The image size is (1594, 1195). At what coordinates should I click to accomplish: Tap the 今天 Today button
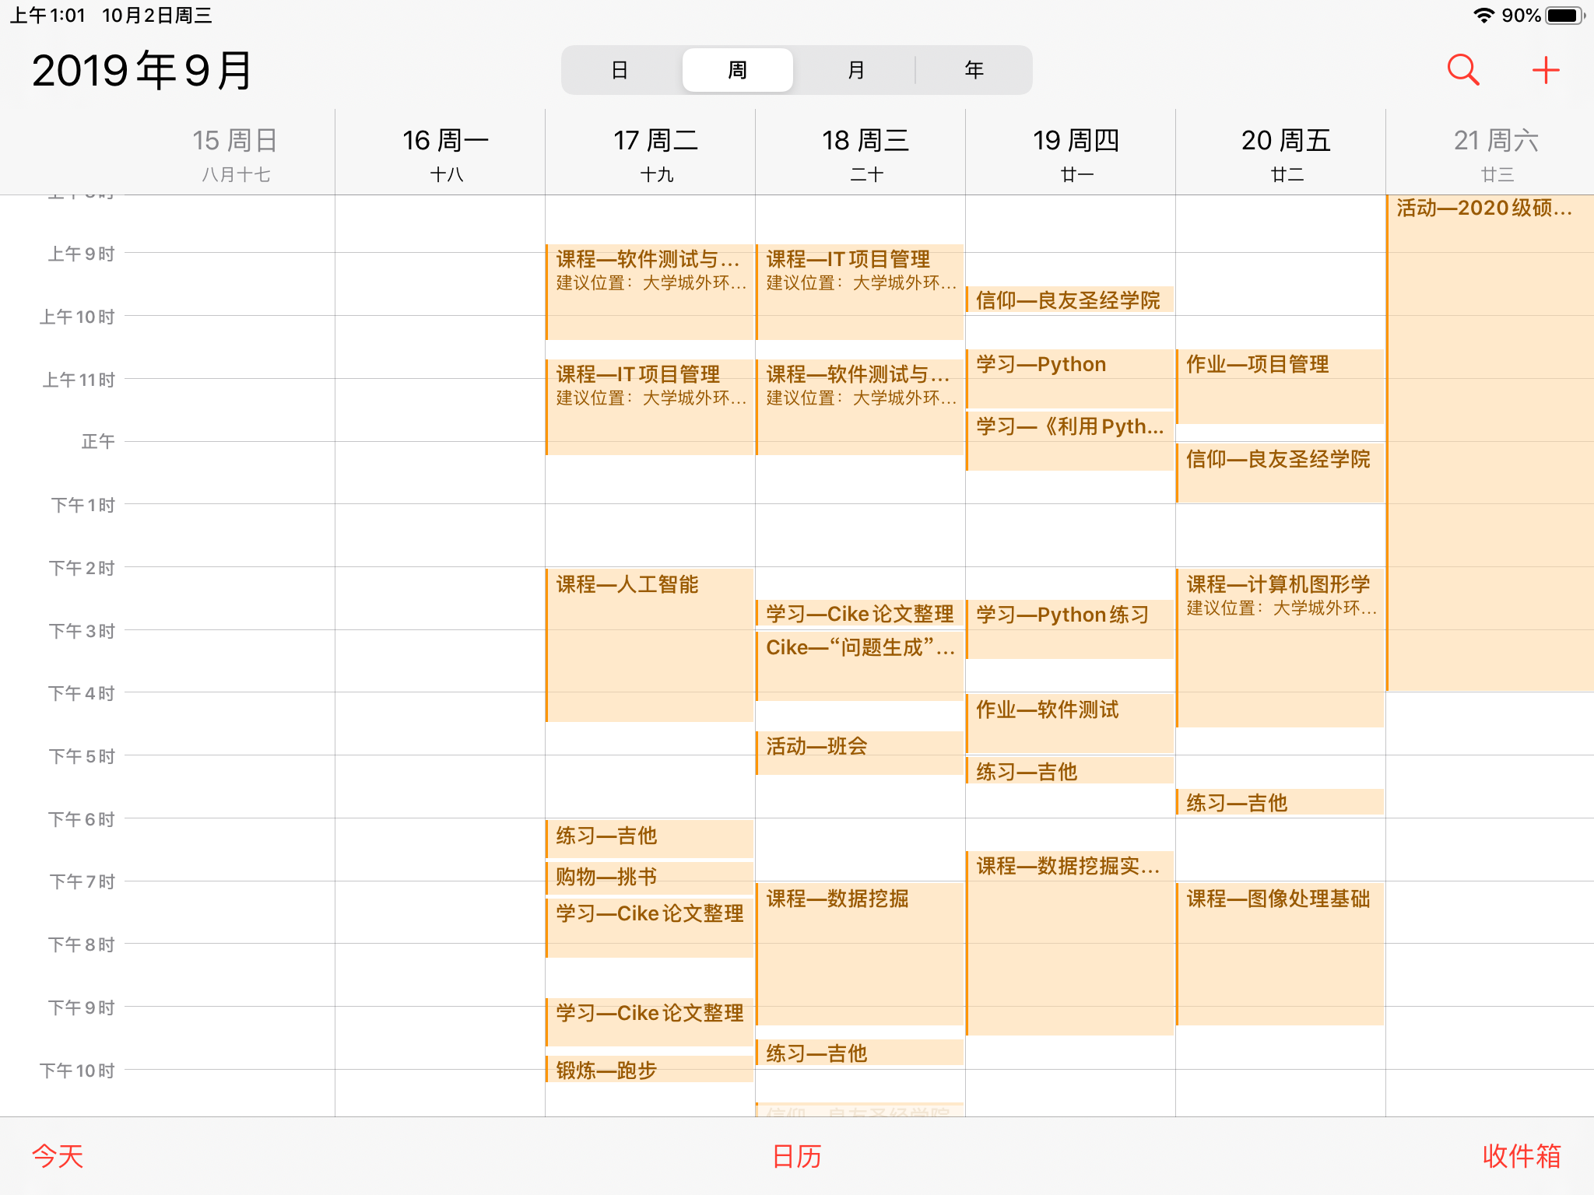coord(58,1156)
